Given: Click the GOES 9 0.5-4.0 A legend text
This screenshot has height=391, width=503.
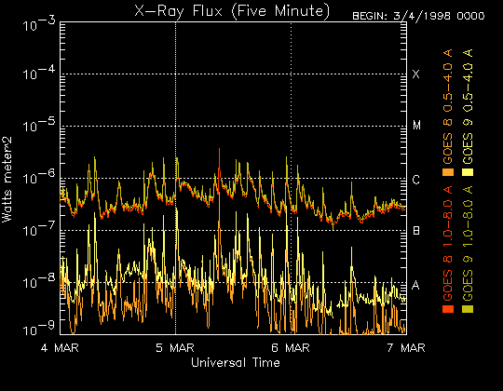Looking at the screenshot, I should click(468, 106).
